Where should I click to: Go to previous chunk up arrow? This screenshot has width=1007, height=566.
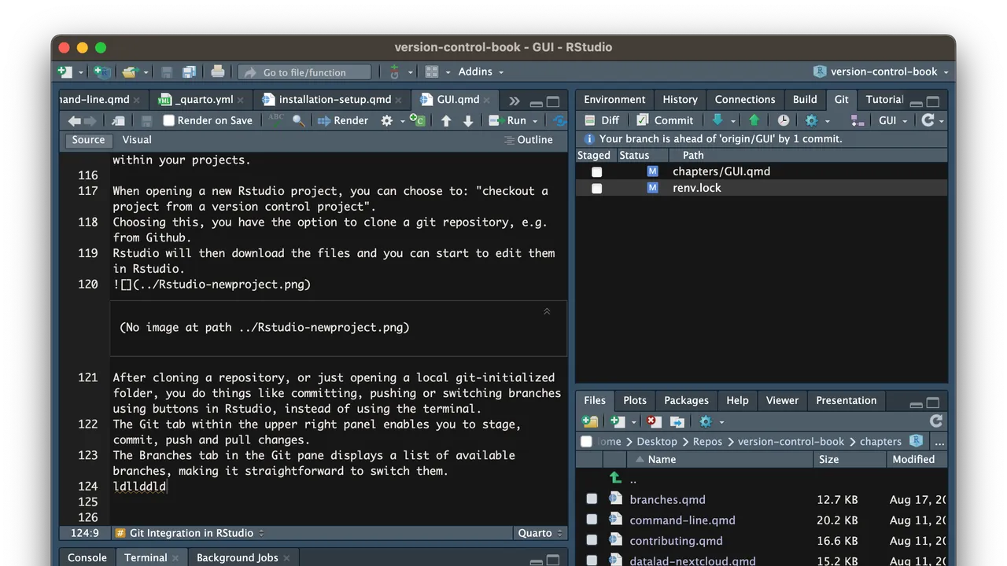pos(446,120)
